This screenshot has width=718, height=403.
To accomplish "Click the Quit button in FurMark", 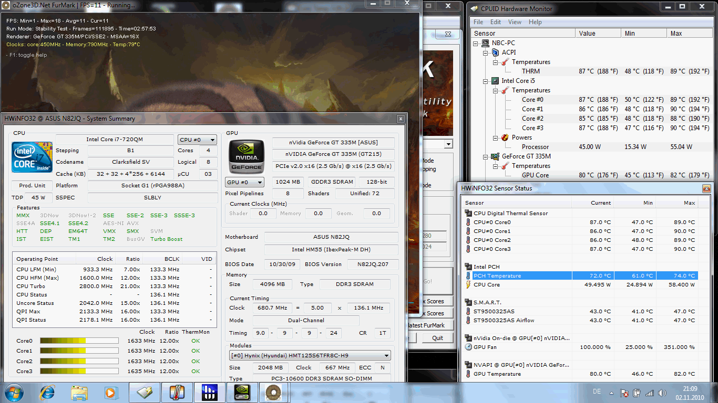I will (438, 338).
